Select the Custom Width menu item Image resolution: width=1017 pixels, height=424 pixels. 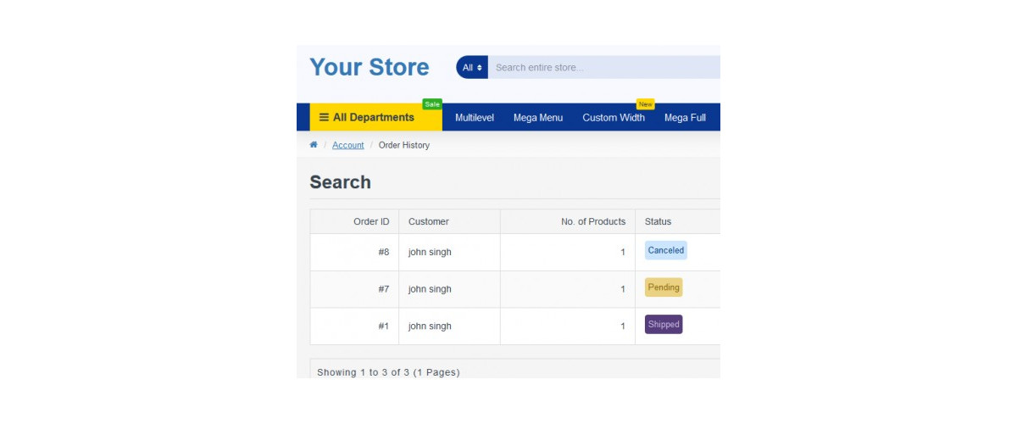[x=614, y=118]
